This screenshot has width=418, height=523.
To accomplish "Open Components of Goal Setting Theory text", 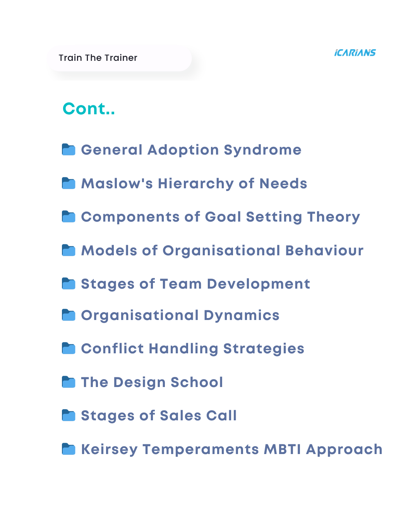I will (x=220, y=217).
